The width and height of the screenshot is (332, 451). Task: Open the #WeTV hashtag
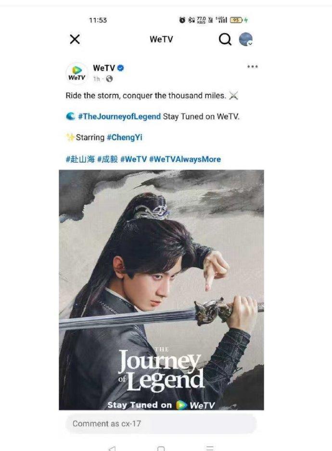coord(134,159)
